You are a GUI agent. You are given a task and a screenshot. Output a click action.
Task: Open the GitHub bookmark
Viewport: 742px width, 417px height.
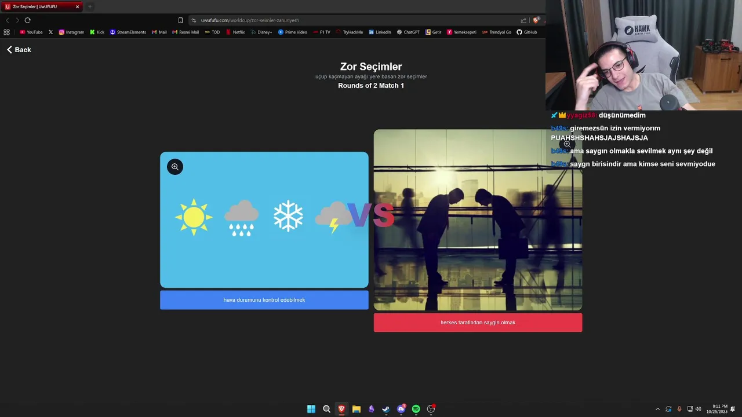(527, 32)
